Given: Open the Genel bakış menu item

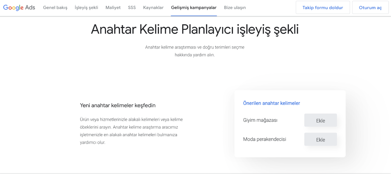Looking at the screenshot, I should (x=55, y=7).
